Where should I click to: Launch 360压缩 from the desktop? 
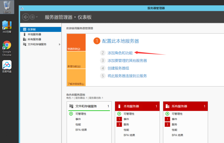click(7, 27)
